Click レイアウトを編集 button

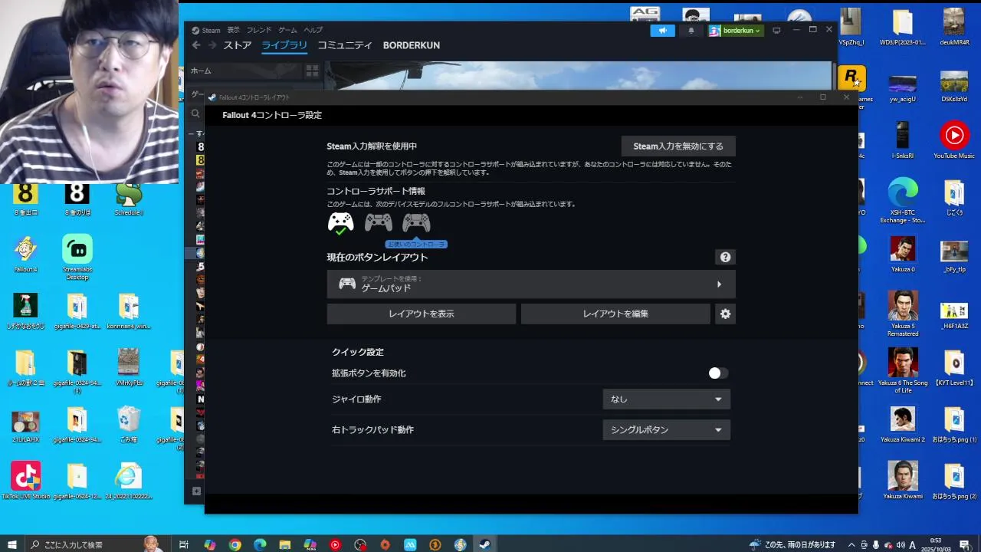[x=615, y=314]
